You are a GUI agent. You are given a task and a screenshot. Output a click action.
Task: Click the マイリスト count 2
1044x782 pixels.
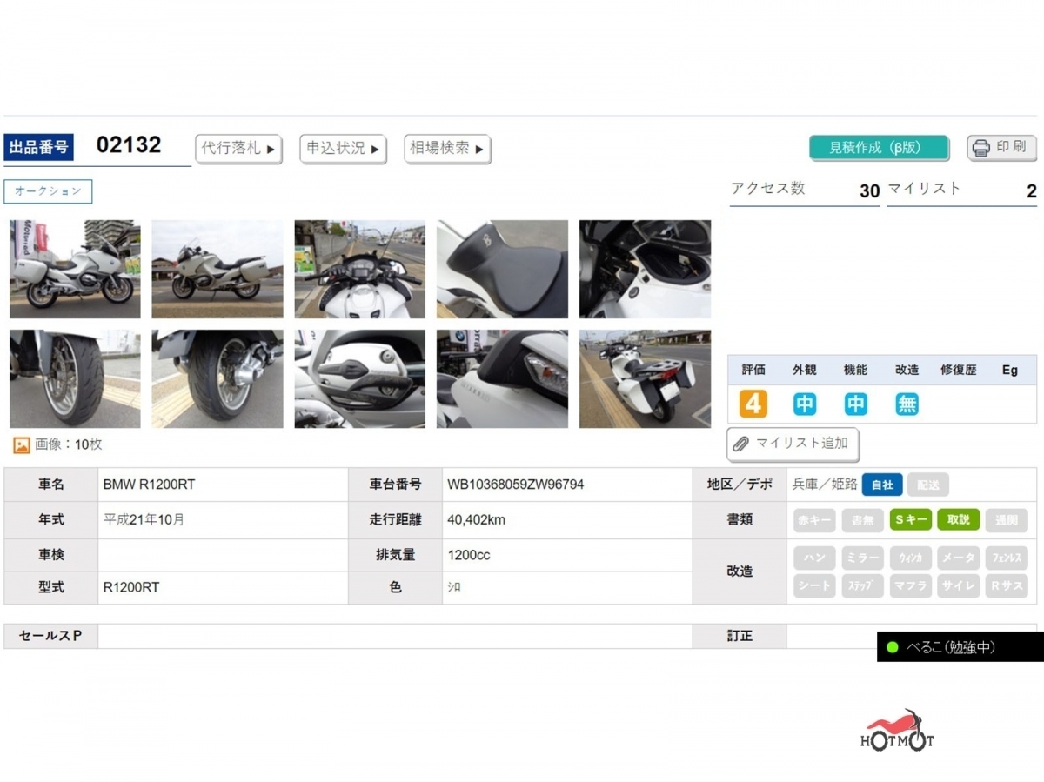(x=1031, y=191)
